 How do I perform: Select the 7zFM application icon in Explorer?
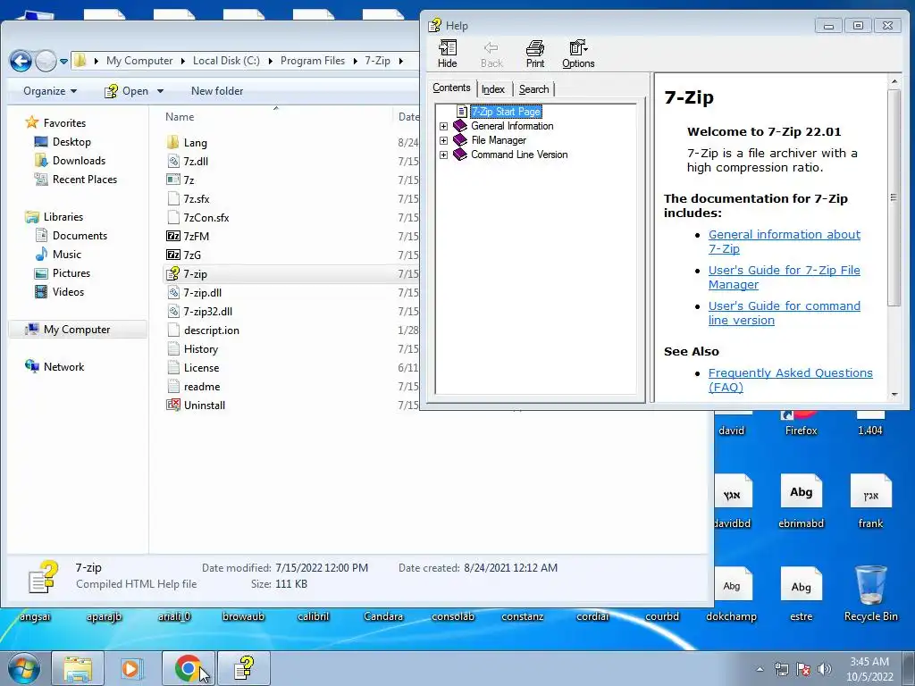pyautogui.click(x=173, y=236)
